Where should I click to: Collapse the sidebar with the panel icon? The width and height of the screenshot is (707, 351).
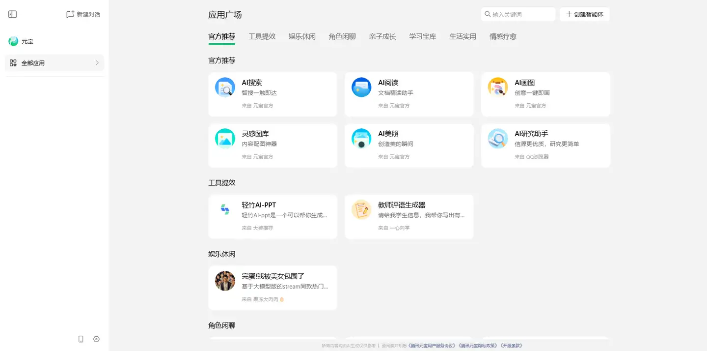13,14
